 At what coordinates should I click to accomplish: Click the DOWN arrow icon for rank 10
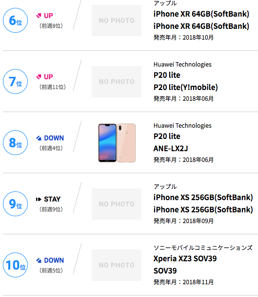coord(39,260)
